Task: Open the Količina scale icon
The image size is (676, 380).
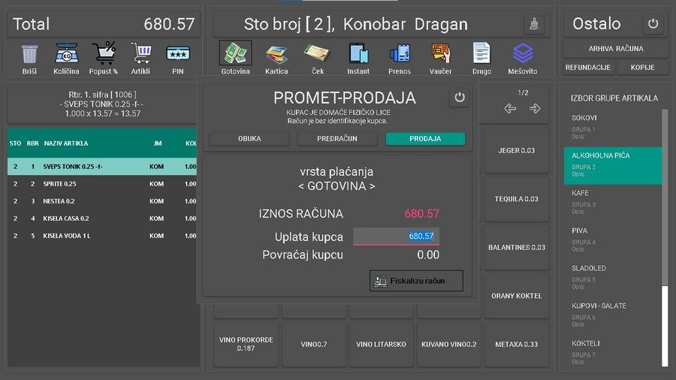Action: 67,55
